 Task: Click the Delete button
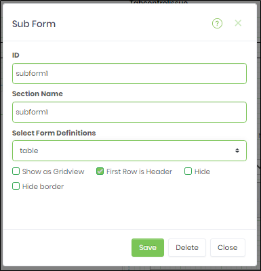[187, 247]
